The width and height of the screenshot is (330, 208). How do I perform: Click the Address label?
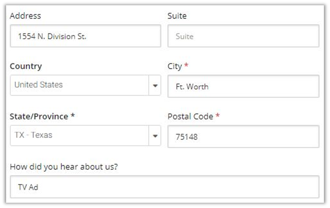coord(25,16)
